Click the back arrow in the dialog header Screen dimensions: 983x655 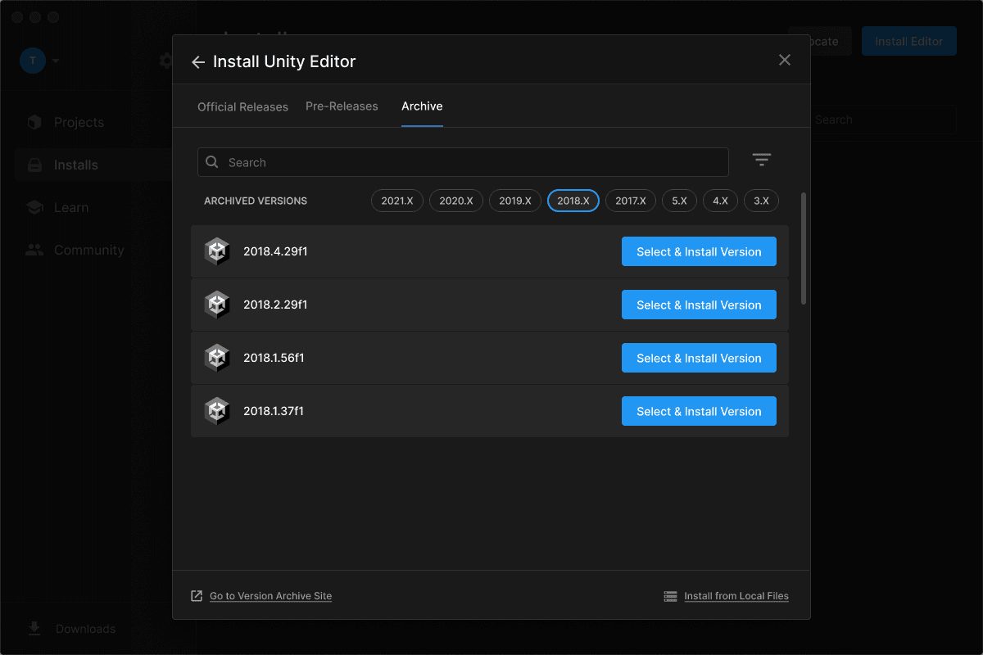198,61
